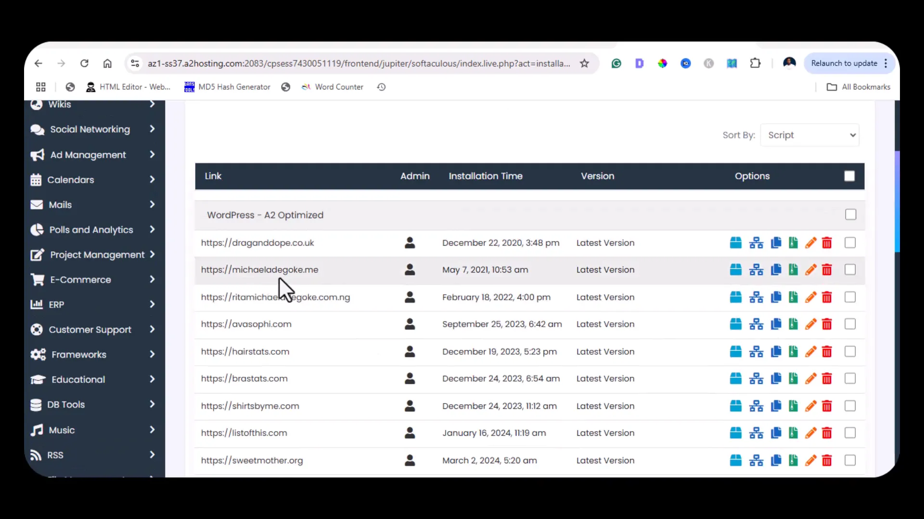924x519 pixels.
Task: Open the https://shirtsbyme.com link
Action: pos(250,406)
